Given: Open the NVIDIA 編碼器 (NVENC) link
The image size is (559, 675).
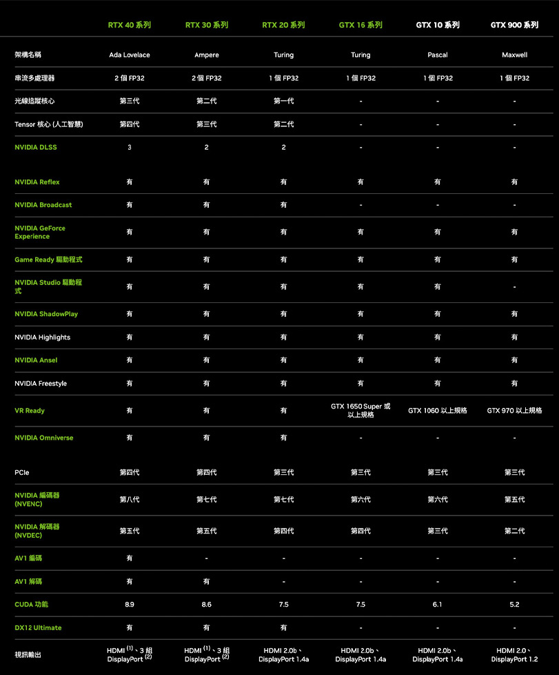Looking at the screenshot, I should [x=37, y=500].
